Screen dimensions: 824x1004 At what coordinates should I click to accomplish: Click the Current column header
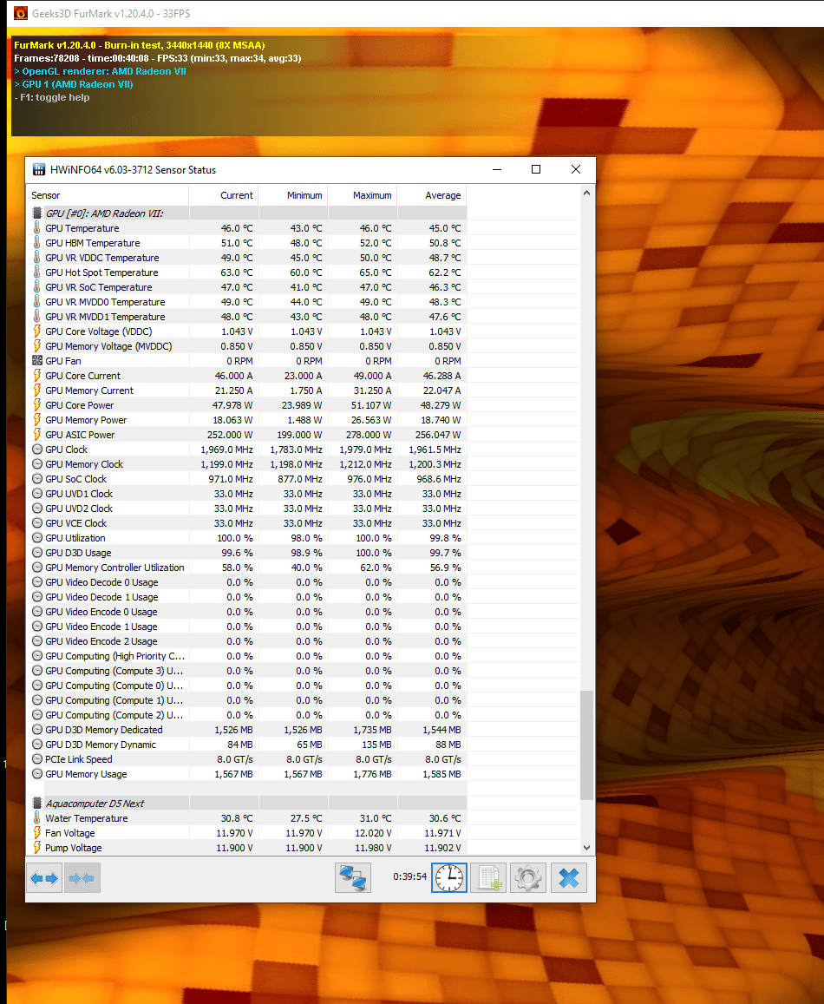[224, 195]
